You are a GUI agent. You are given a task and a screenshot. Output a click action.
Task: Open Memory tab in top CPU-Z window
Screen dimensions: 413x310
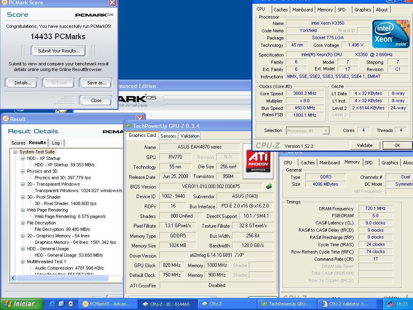325,10
